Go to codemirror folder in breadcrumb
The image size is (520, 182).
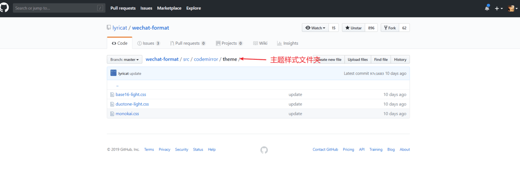(206, 59)
